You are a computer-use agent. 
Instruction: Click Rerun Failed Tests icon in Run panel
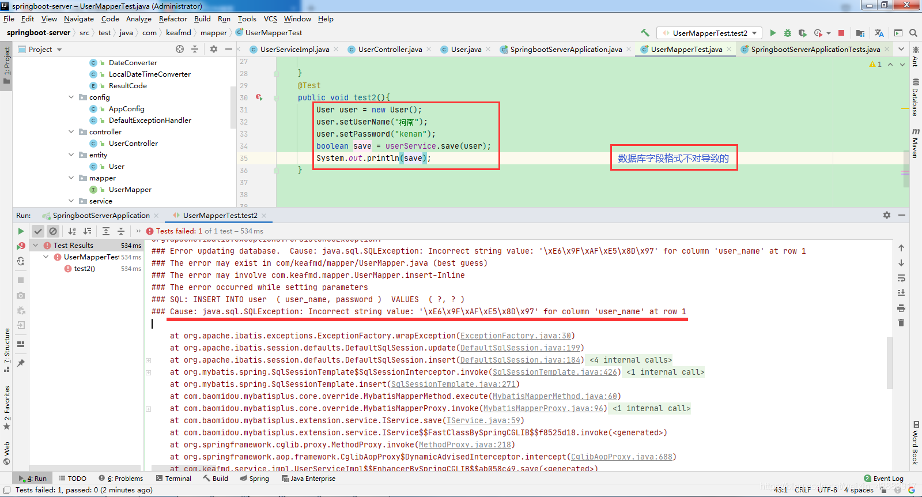[21, 246]
